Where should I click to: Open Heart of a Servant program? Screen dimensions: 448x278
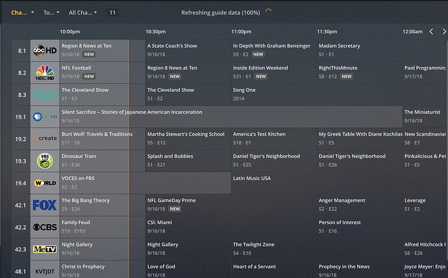(274, 270)
